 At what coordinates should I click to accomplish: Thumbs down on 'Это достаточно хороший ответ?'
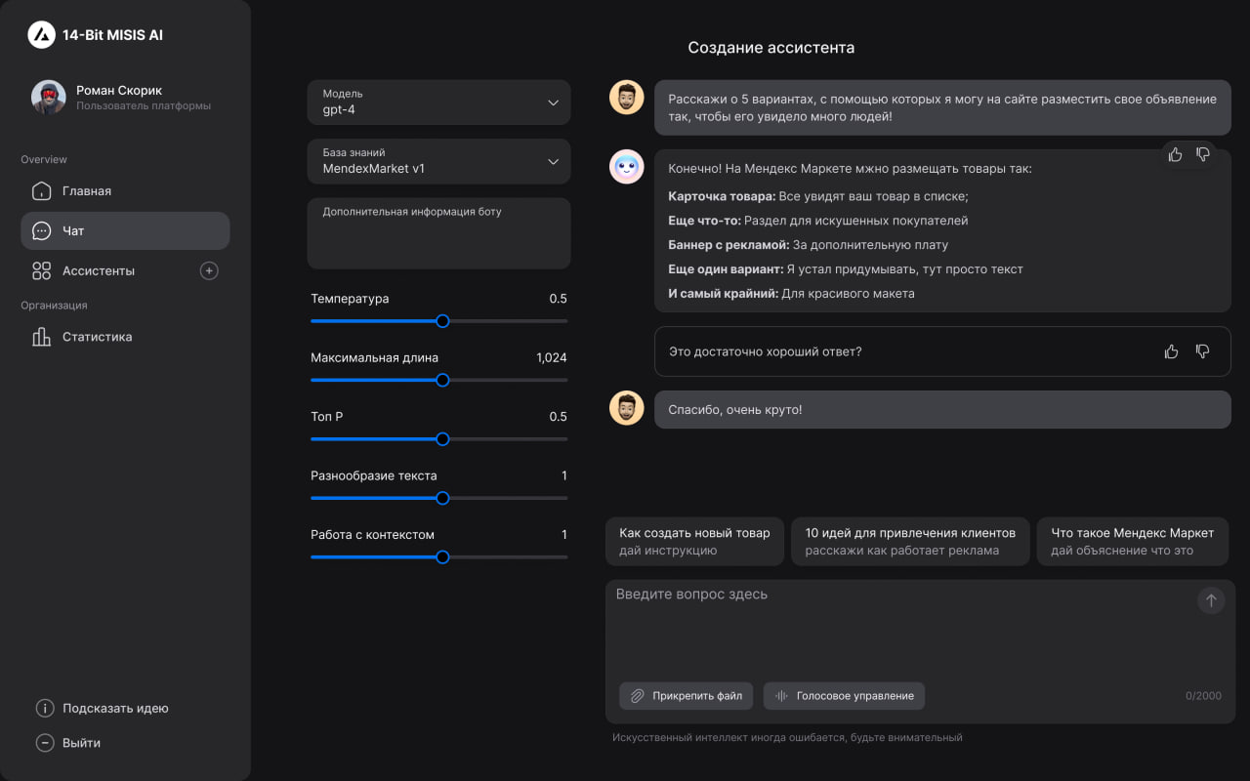1203,351
